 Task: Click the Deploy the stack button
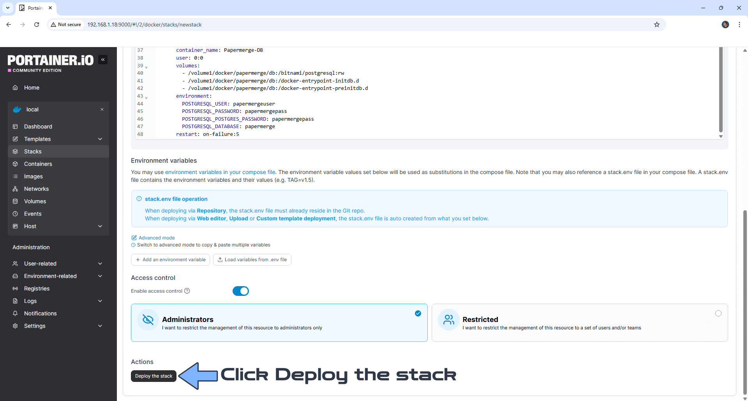[x=153, y=376]
